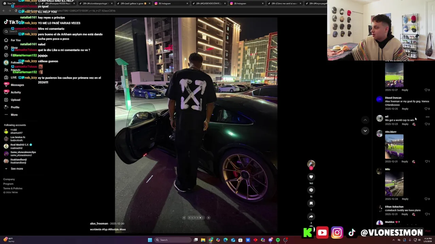This screenshot has height=244, width=435.
Task: Open Discord from taskbar
Action: pyautogui.click(x=270, y=240)
